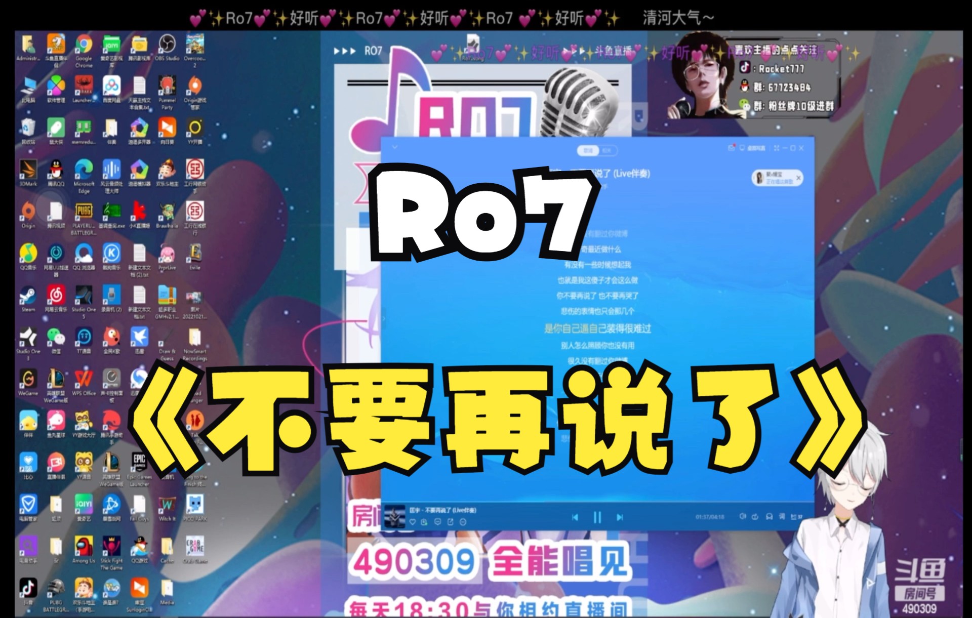Launch PrprLive from the desktop
Screen dimensions: 972x618
pos(167,257)
